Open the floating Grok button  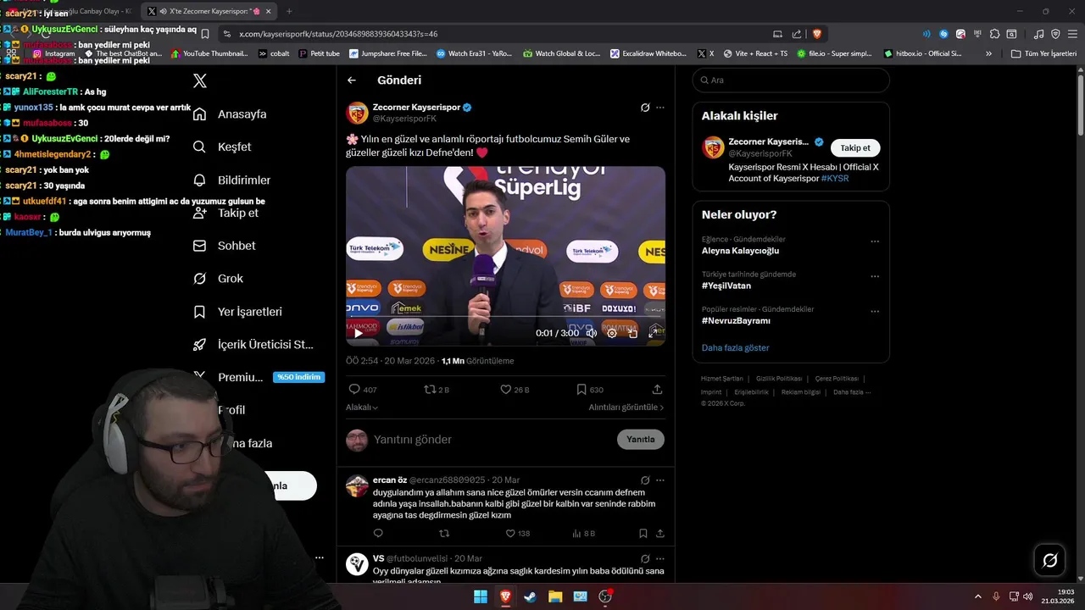point(1050,560)
